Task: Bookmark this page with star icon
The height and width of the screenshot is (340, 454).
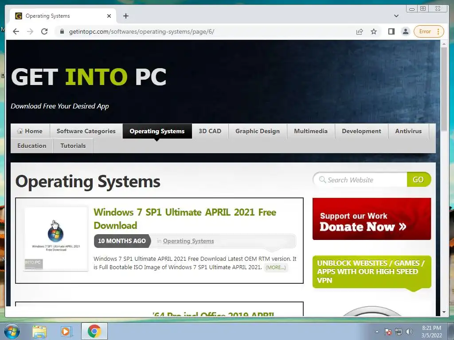Action: tap(374, 31)
